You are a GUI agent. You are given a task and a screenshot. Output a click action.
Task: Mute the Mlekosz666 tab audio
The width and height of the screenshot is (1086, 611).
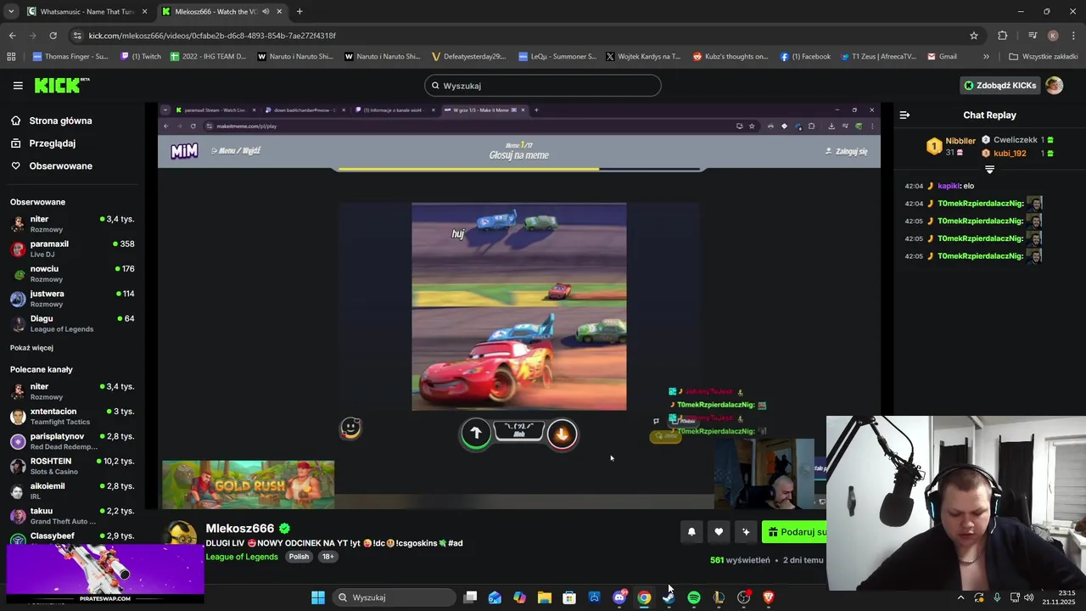point(266,12)
